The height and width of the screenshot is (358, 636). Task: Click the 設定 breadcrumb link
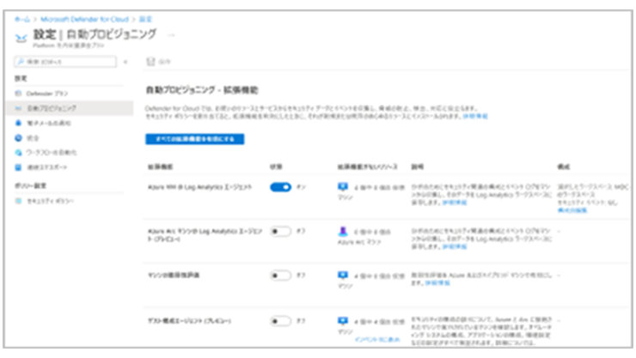[145, 19]
